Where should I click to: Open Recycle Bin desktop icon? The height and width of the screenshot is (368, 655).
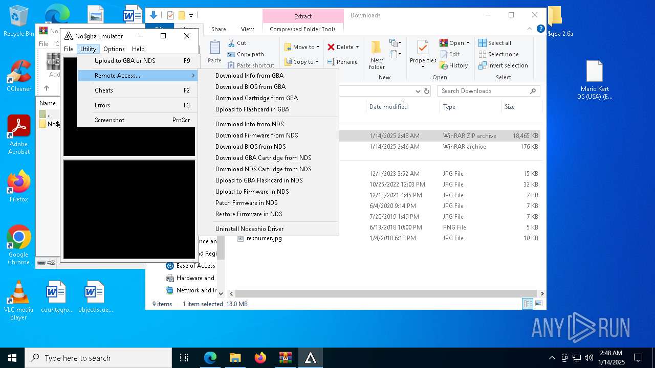tap(18, 21)
